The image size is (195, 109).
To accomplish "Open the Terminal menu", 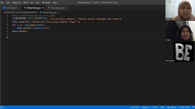I will pyautogui.click(x=46, y=2).
